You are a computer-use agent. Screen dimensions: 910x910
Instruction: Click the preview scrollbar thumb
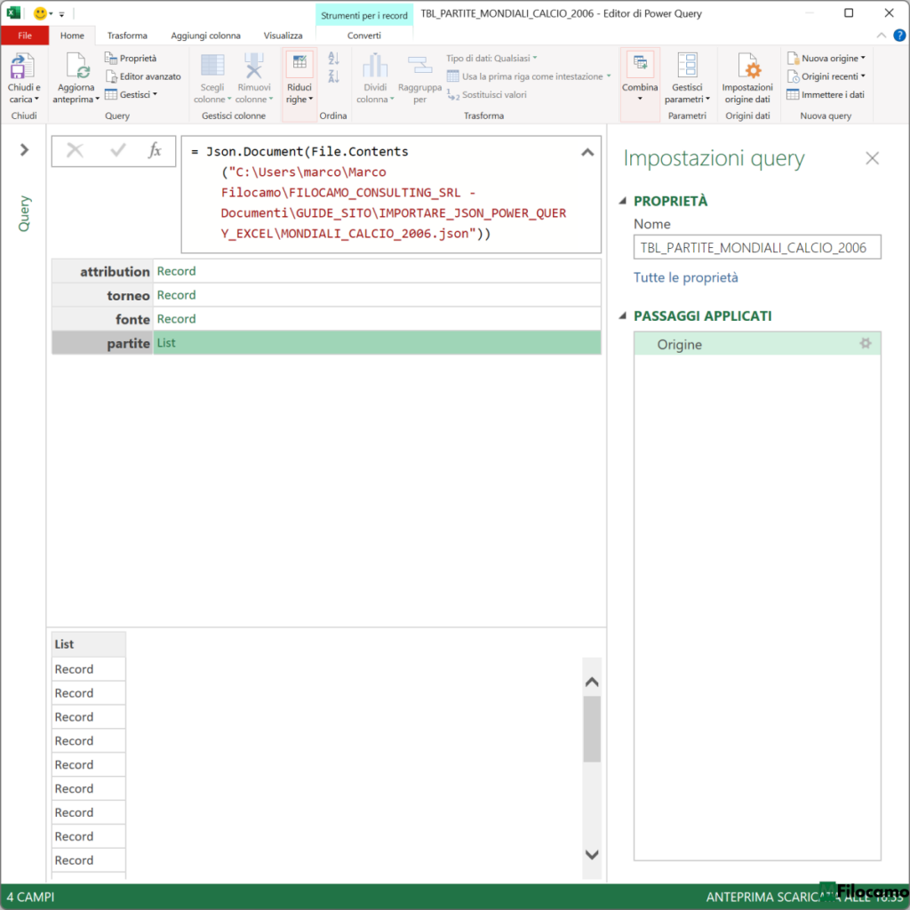click(591, 729)
